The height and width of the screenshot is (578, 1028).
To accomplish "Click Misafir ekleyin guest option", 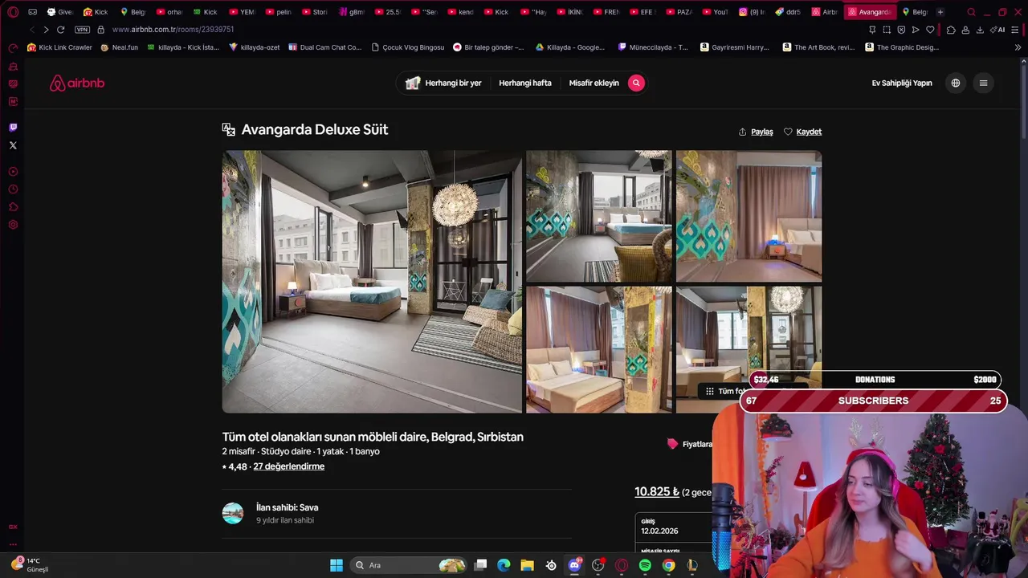I will pyautogui.click(x=594, y=83).
